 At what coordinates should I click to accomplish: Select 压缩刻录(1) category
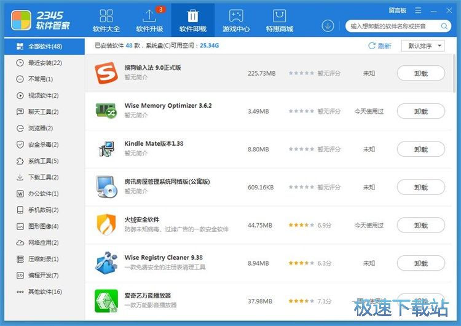coord(44,259)
